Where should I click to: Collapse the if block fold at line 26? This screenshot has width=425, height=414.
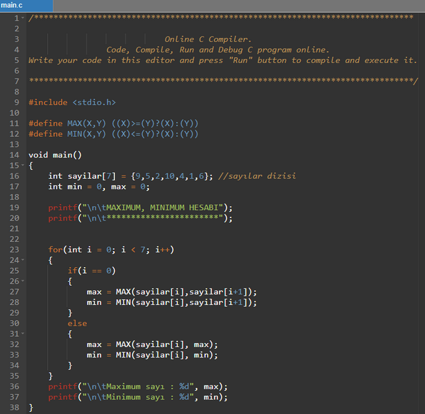click(23, 281)
